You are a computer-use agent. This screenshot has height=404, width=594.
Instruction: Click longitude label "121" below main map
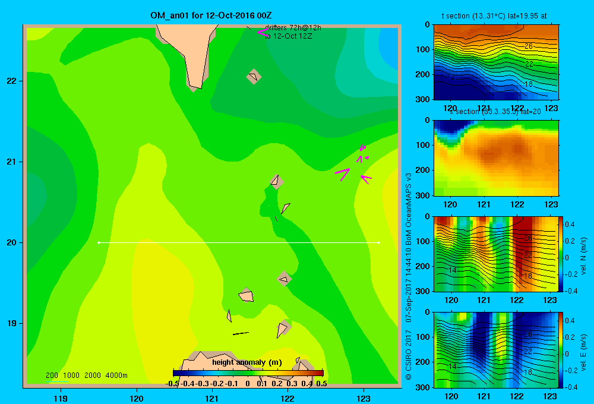(212, 398)
